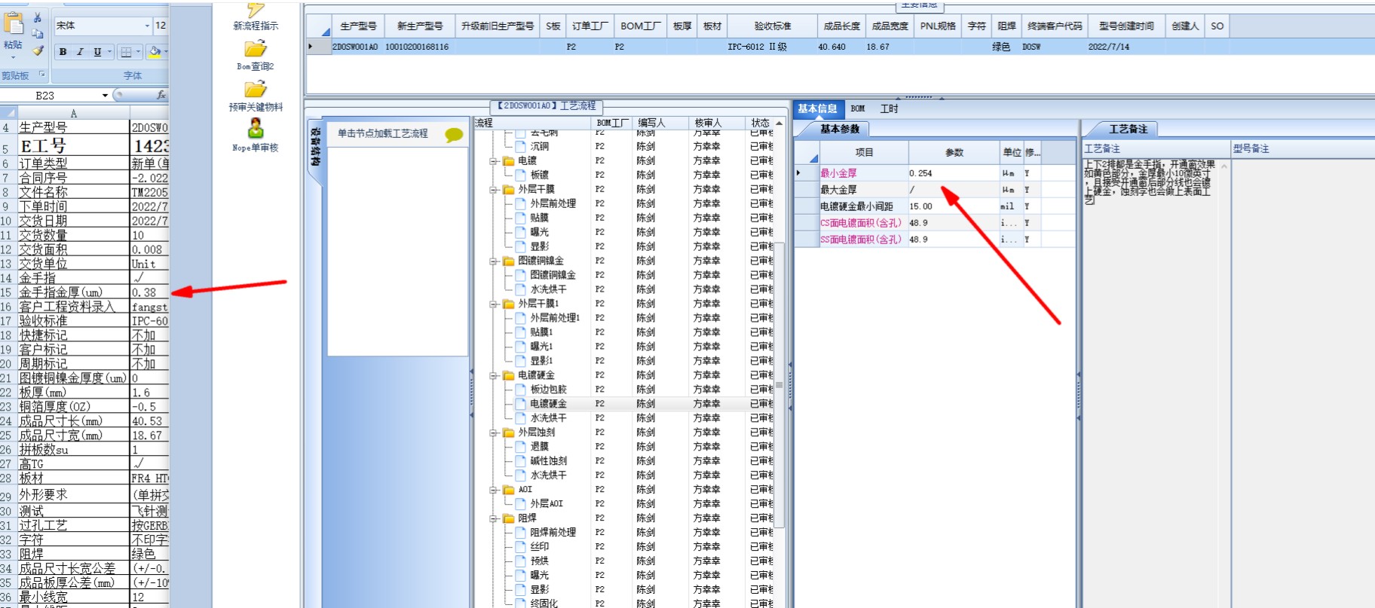Click the fx insert function icon
The height and width of the screenshot is (608, 1375).
click(161, 95)
